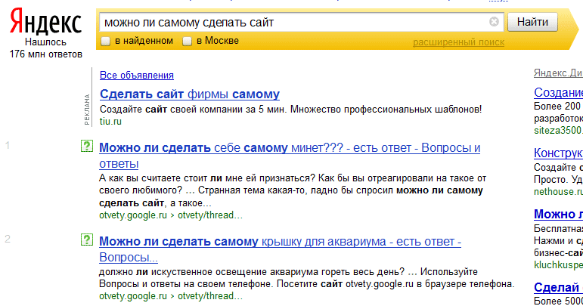Open result 'Можно ли сделать себе самому минет'
This screenshot has width=583, height=306.
290,156
